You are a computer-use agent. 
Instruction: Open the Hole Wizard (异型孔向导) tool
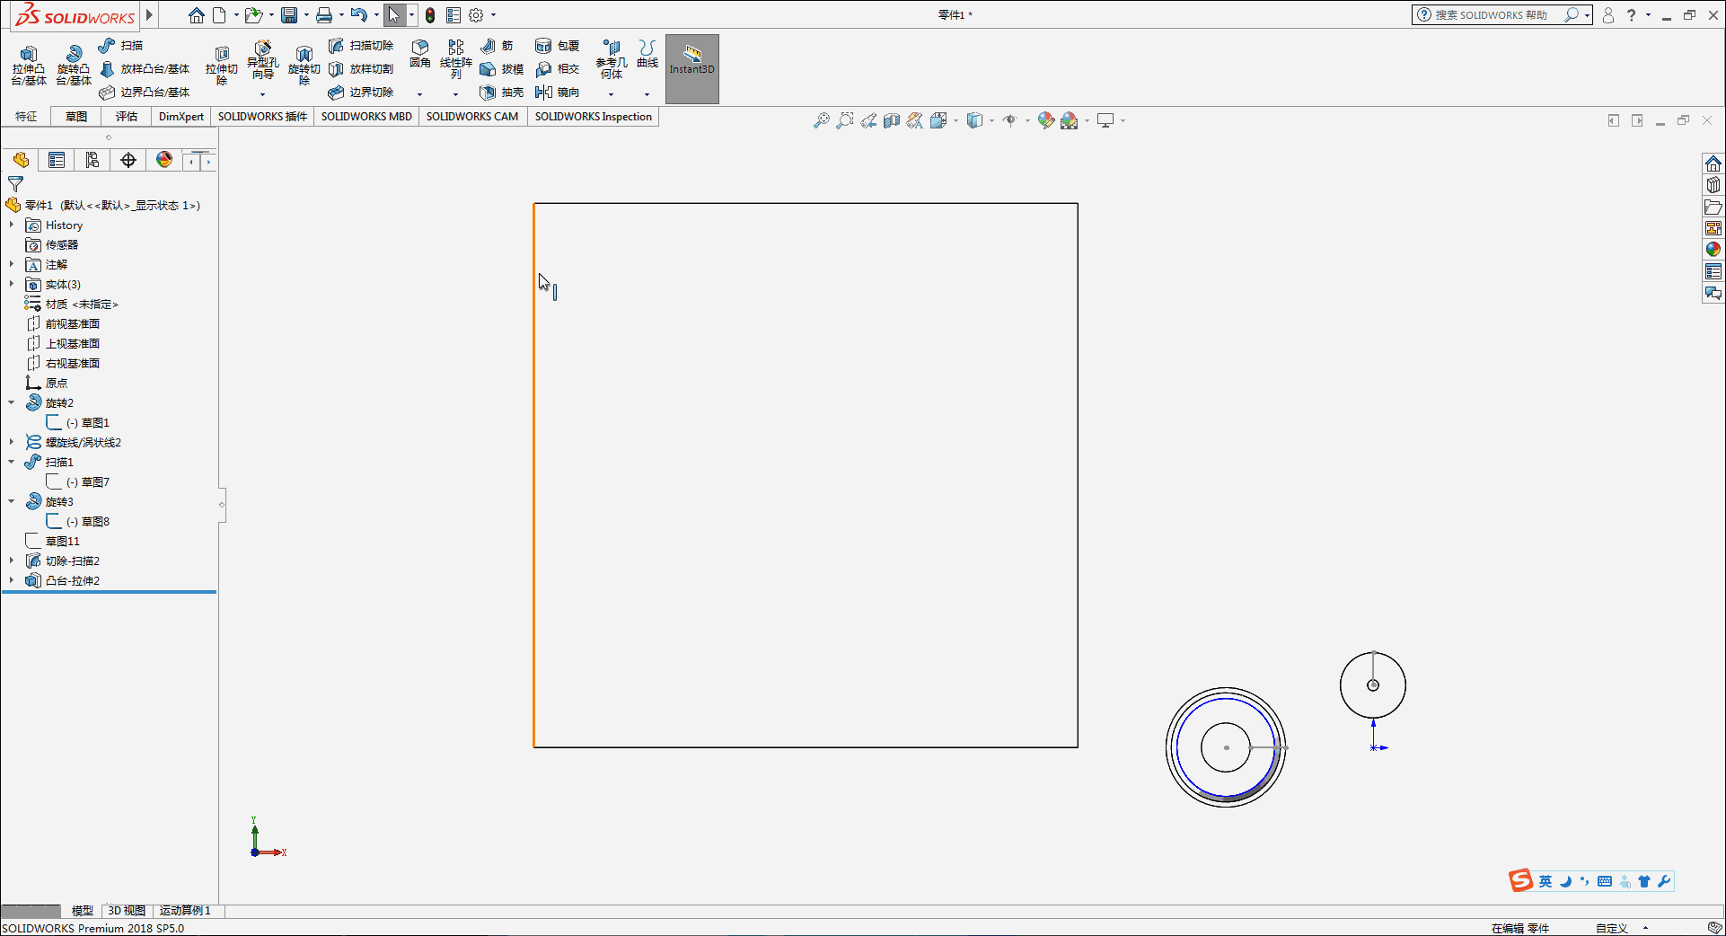pyautogui.click(x=262, y=61)
